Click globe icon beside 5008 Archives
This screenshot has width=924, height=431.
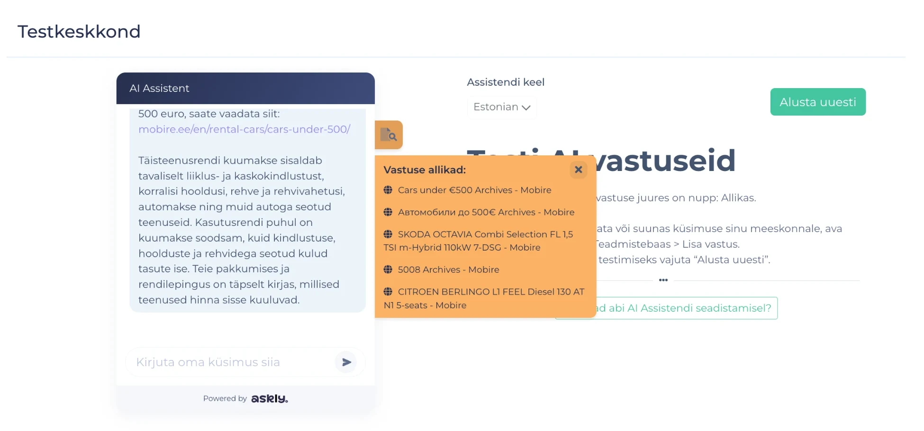pyautogui.click(x=388, y=269)
